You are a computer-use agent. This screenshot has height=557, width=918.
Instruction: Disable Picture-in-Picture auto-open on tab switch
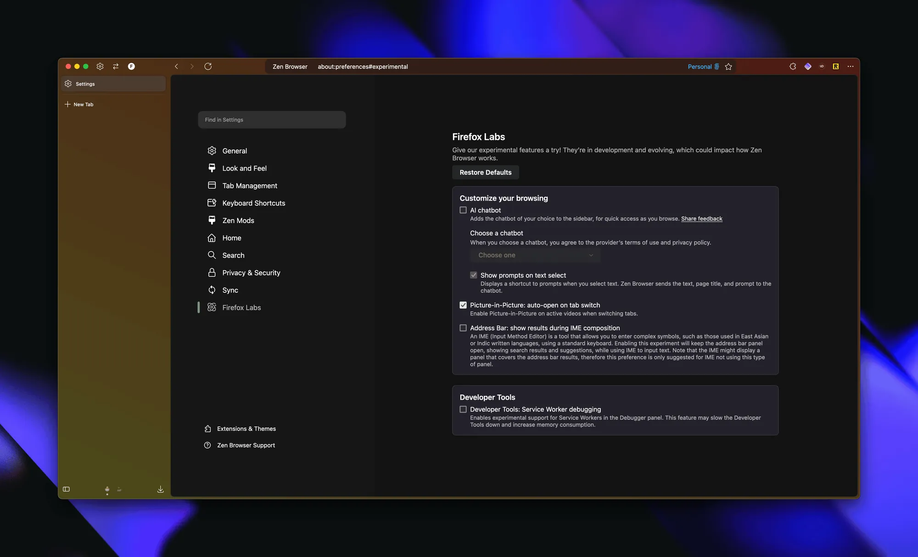point(463,305)
